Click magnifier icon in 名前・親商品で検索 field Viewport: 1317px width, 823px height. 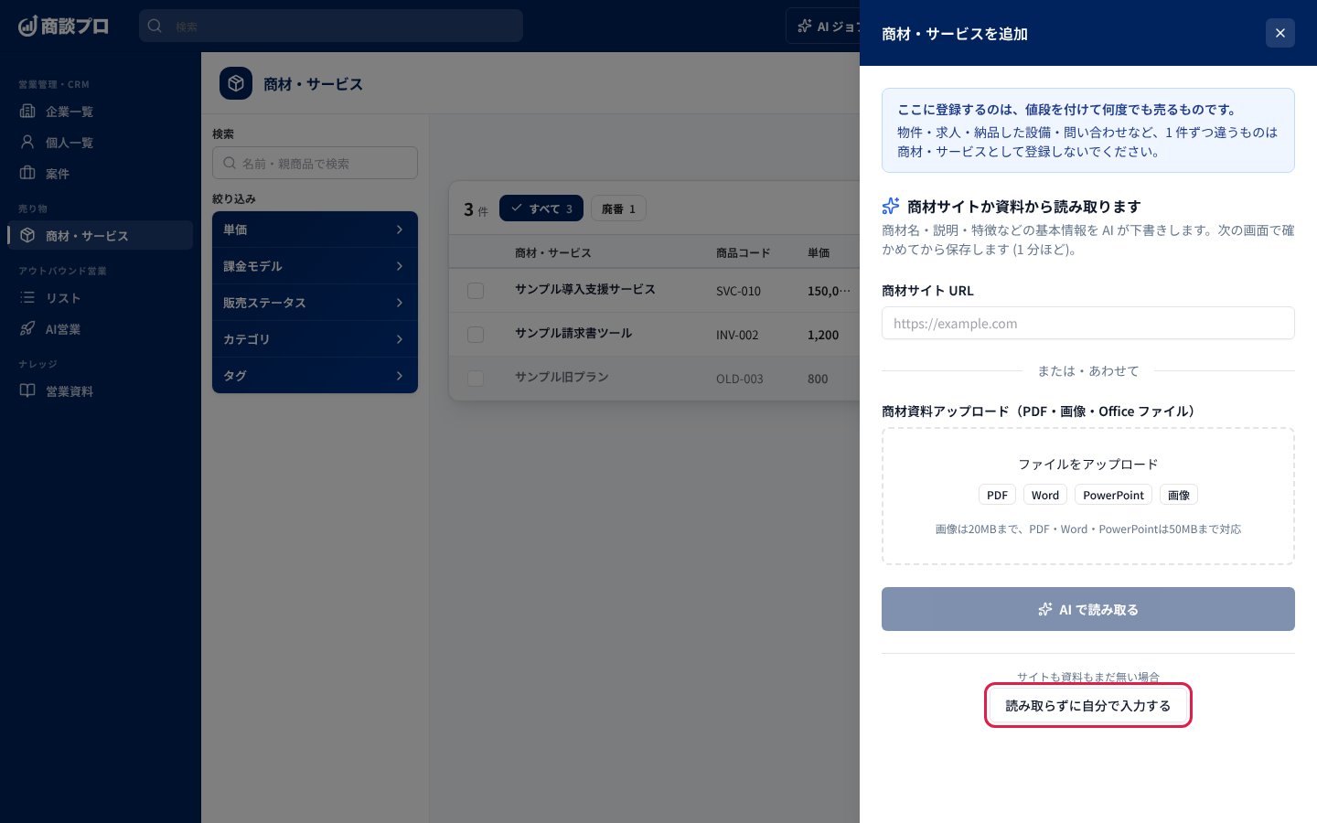(230, 163)
